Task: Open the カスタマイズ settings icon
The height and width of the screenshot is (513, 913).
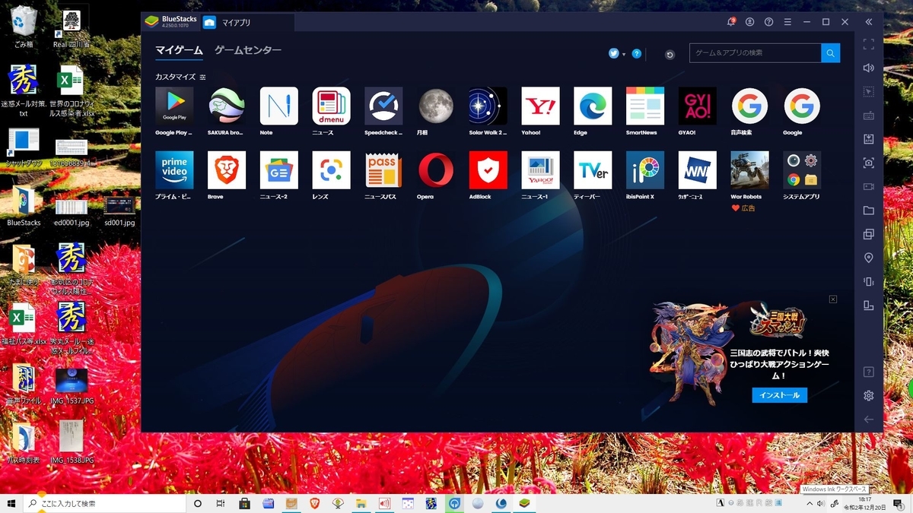Action: (202, 78)
